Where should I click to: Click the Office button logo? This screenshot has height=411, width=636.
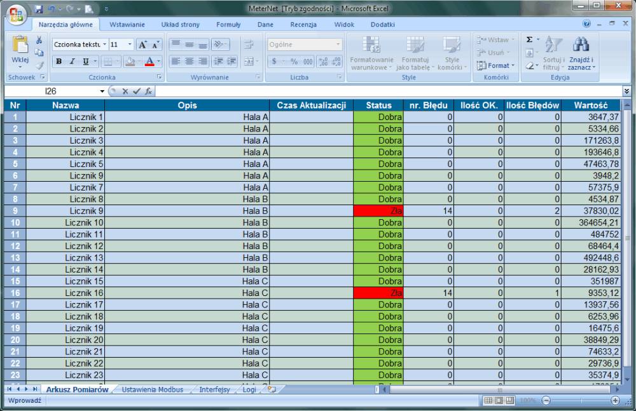(17, 15)
